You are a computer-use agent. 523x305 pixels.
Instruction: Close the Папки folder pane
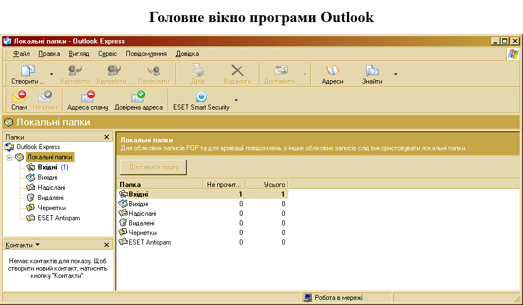coord(107,137)
